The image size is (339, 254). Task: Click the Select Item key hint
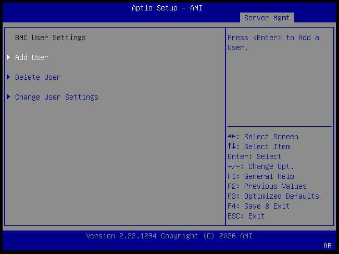(x=259, y=147)
